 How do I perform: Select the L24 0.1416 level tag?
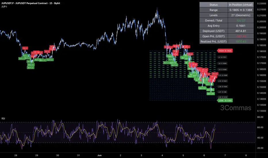point(223,97)
